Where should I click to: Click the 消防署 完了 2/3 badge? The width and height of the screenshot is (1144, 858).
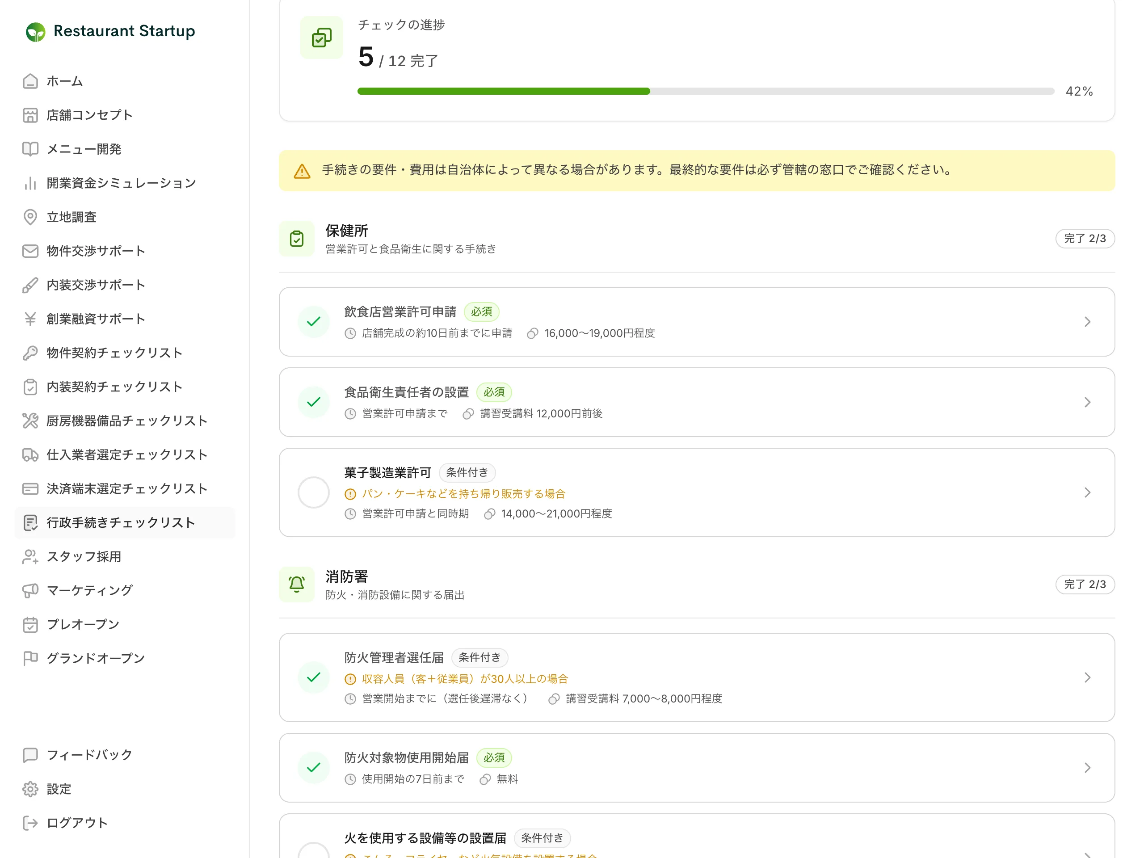click(1085, 585)
